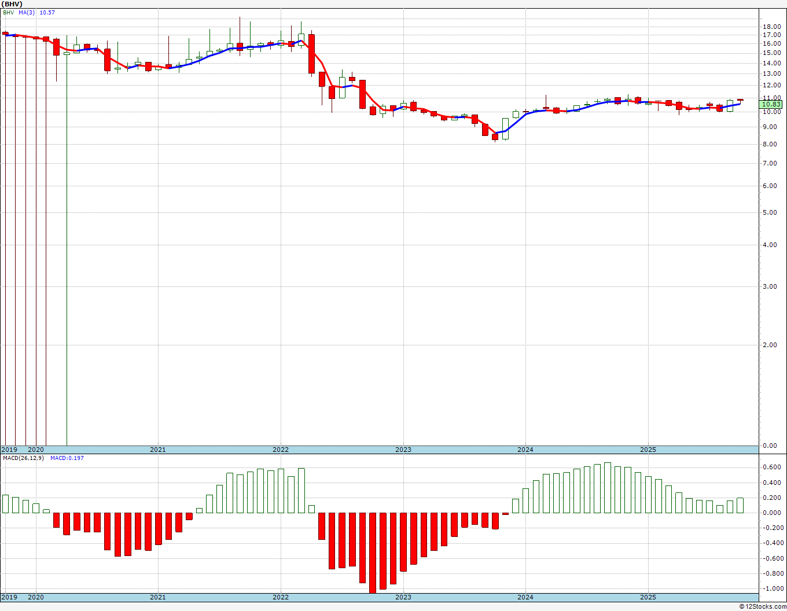Select the 15.00 price axis label
Viewport: 787px width, 611px height.
click(771, 53)
